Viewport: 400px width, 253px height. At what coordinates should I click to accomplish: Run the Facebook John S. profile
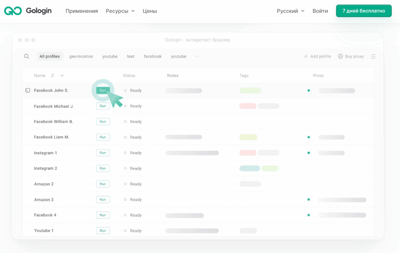click(x=103, y=90)
